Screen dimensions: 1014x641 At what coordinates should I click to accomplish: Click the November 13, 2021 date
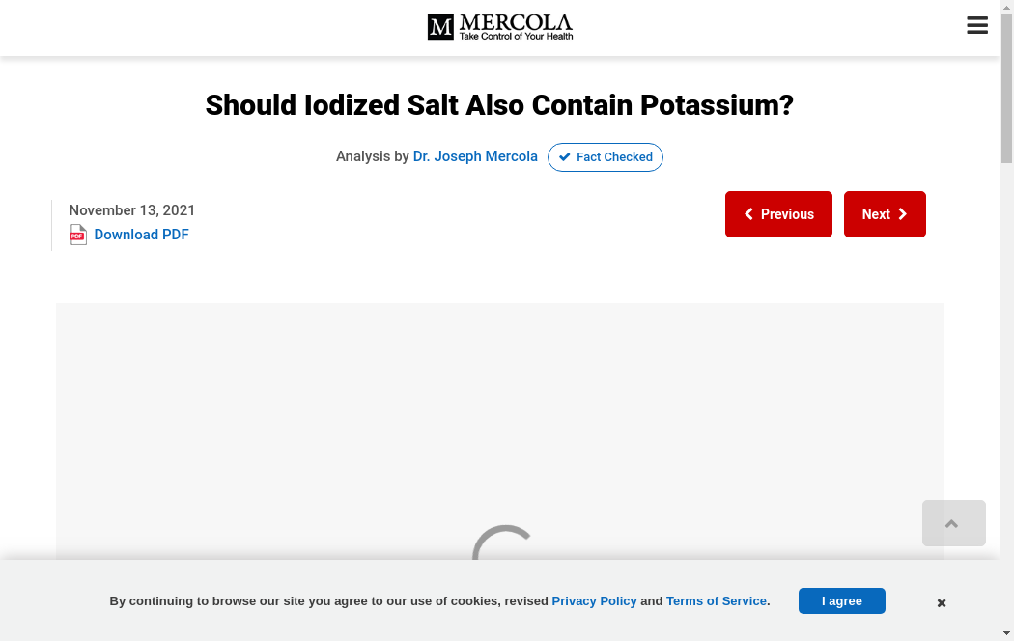click(x=132, y=210)
